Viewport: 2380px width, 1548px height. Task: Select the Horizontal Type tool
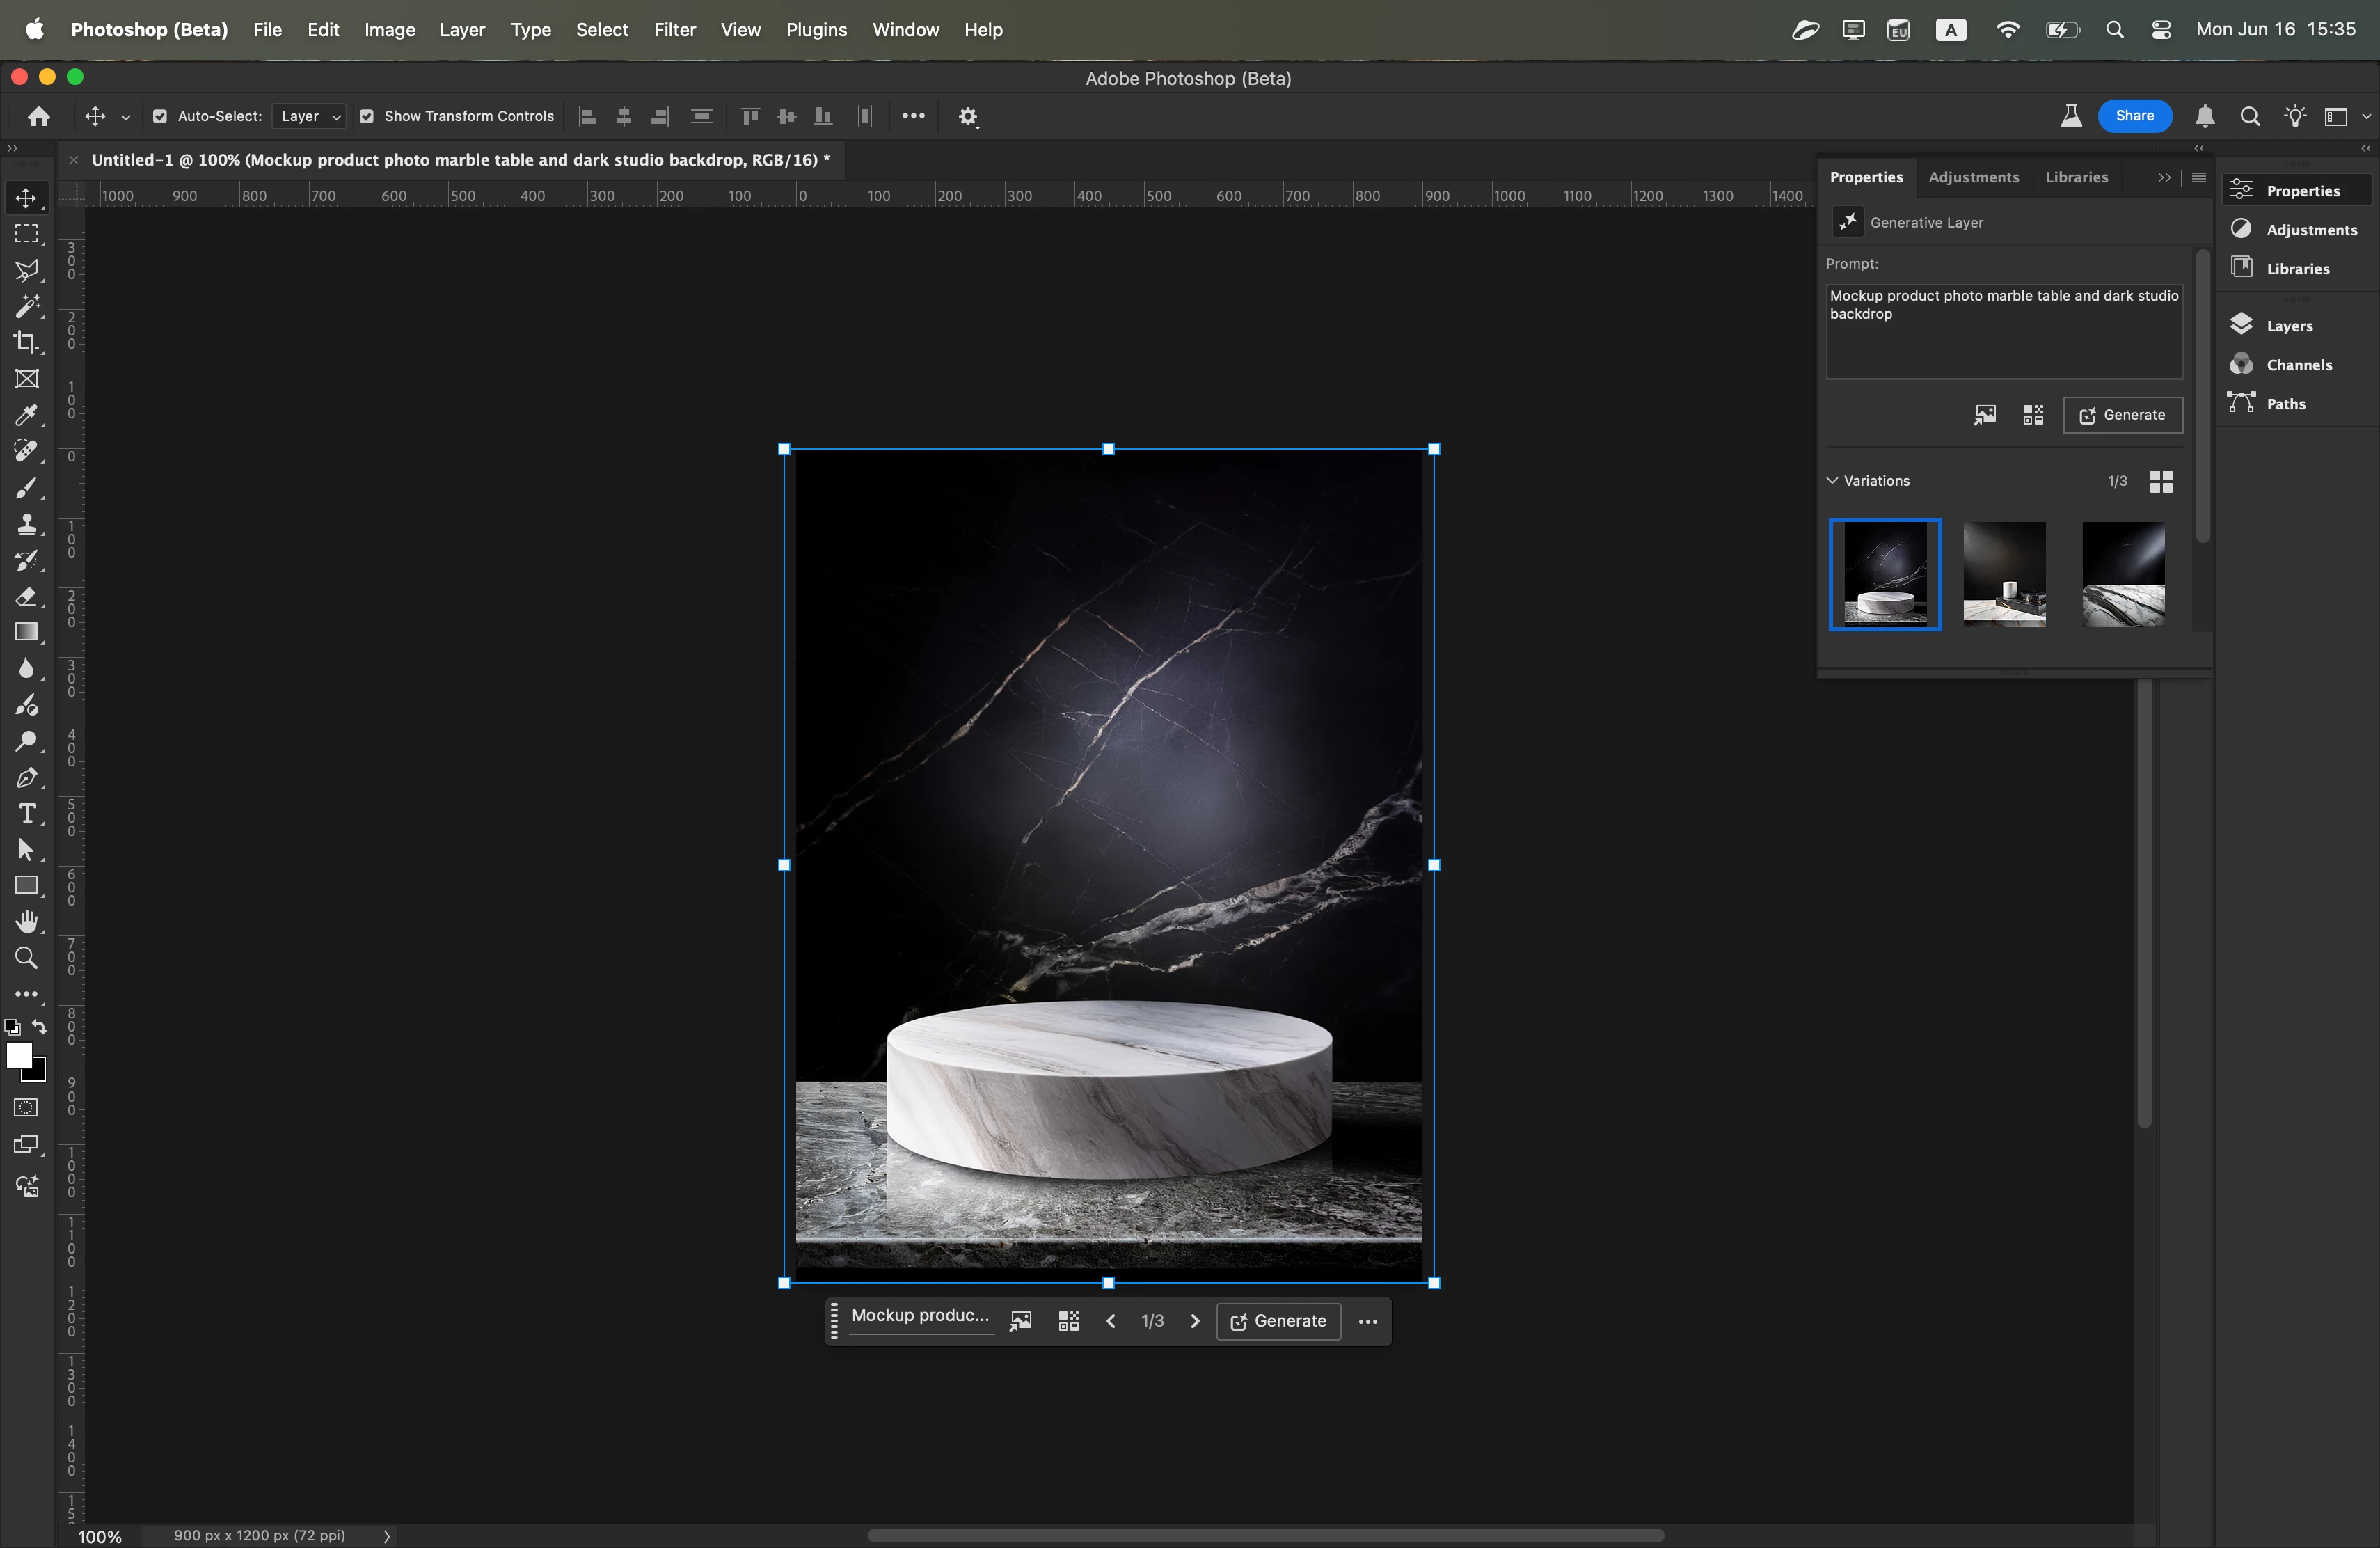pos(26,814)
